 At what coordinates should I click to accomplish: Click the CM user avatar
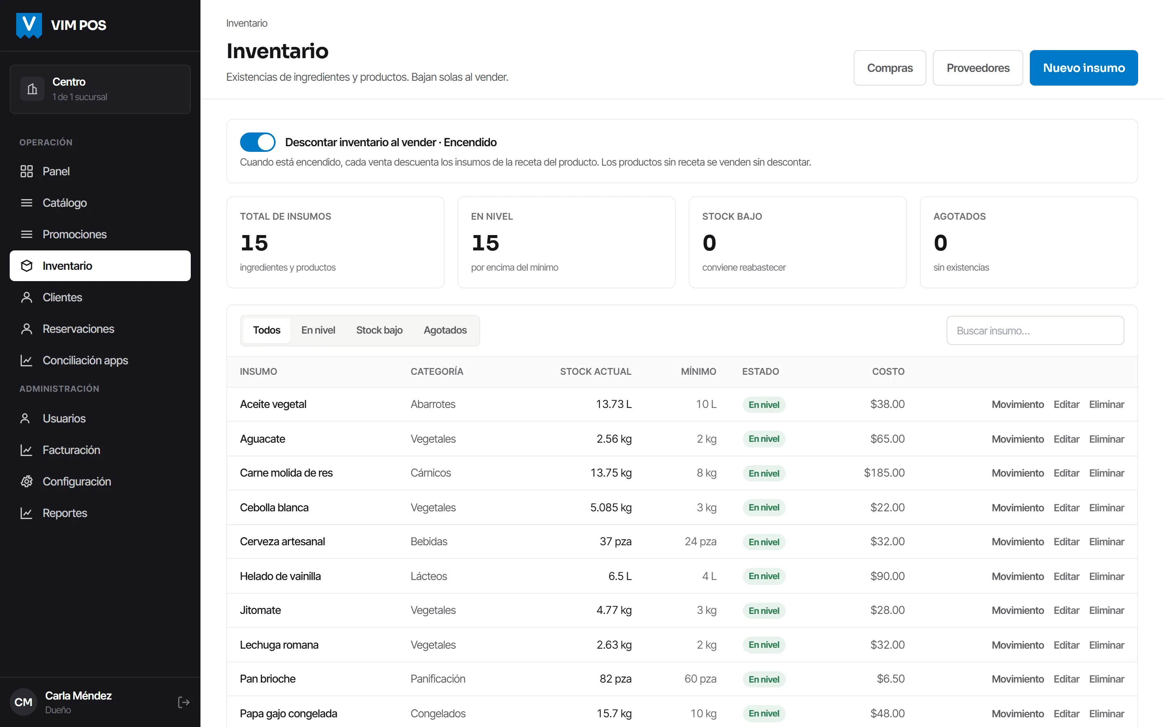click(x=23, y=702)
